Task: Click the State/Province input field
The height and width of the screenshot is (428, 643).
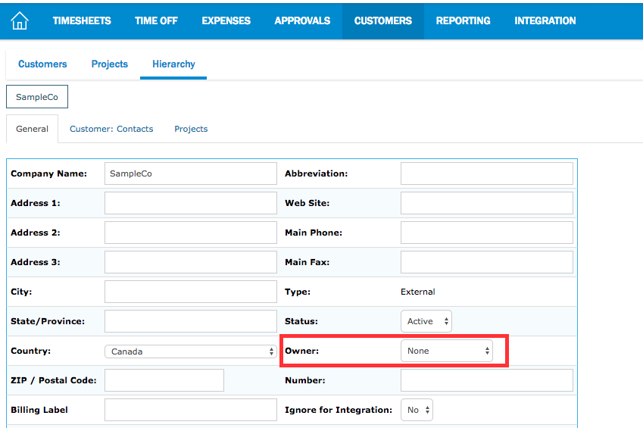Action: pyautogui.click(x=191, y=321)
